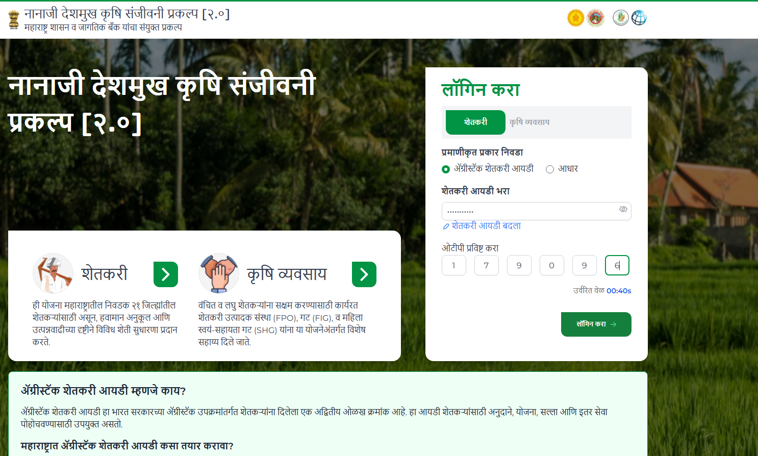Screen dimensions: 758x456
Task: Click pencil icon beside शेतकरी आयडी बदला
Action: pyautogui.click(x=446, y=226)
